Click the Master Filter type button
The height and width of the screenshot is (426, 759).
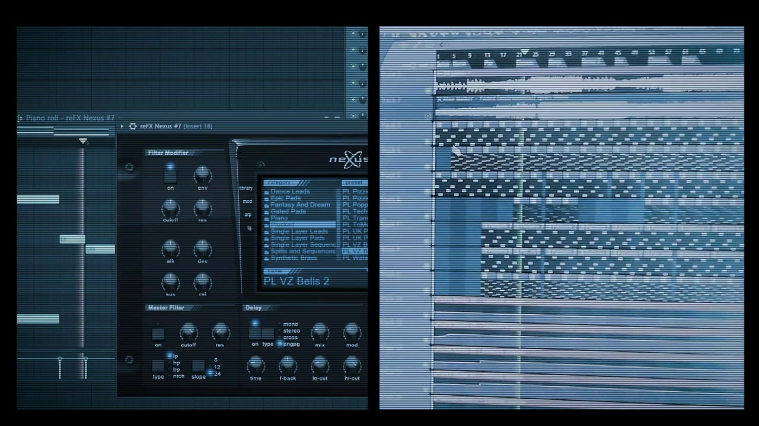158,366
